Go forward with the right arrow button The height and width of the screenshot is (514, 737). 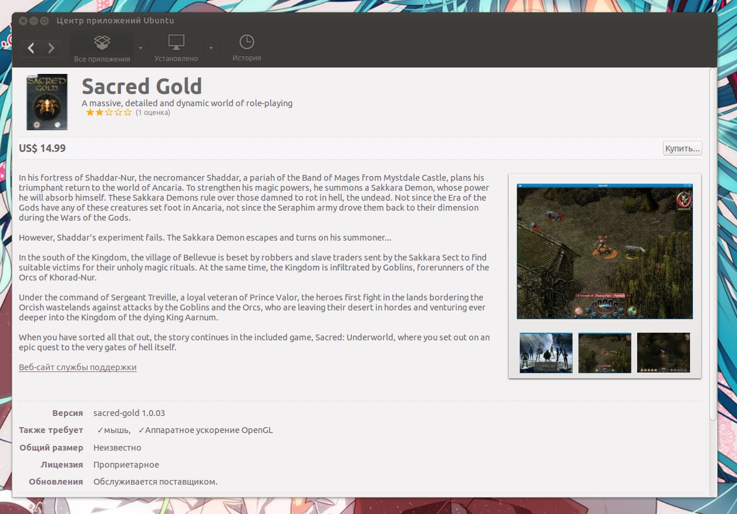point(52,48)
